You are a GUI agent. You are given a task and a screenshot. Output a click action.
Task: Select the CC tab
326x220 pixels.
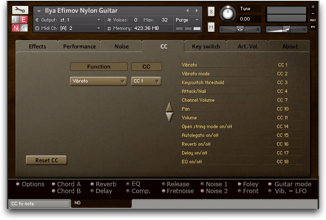tap(163, 46)
